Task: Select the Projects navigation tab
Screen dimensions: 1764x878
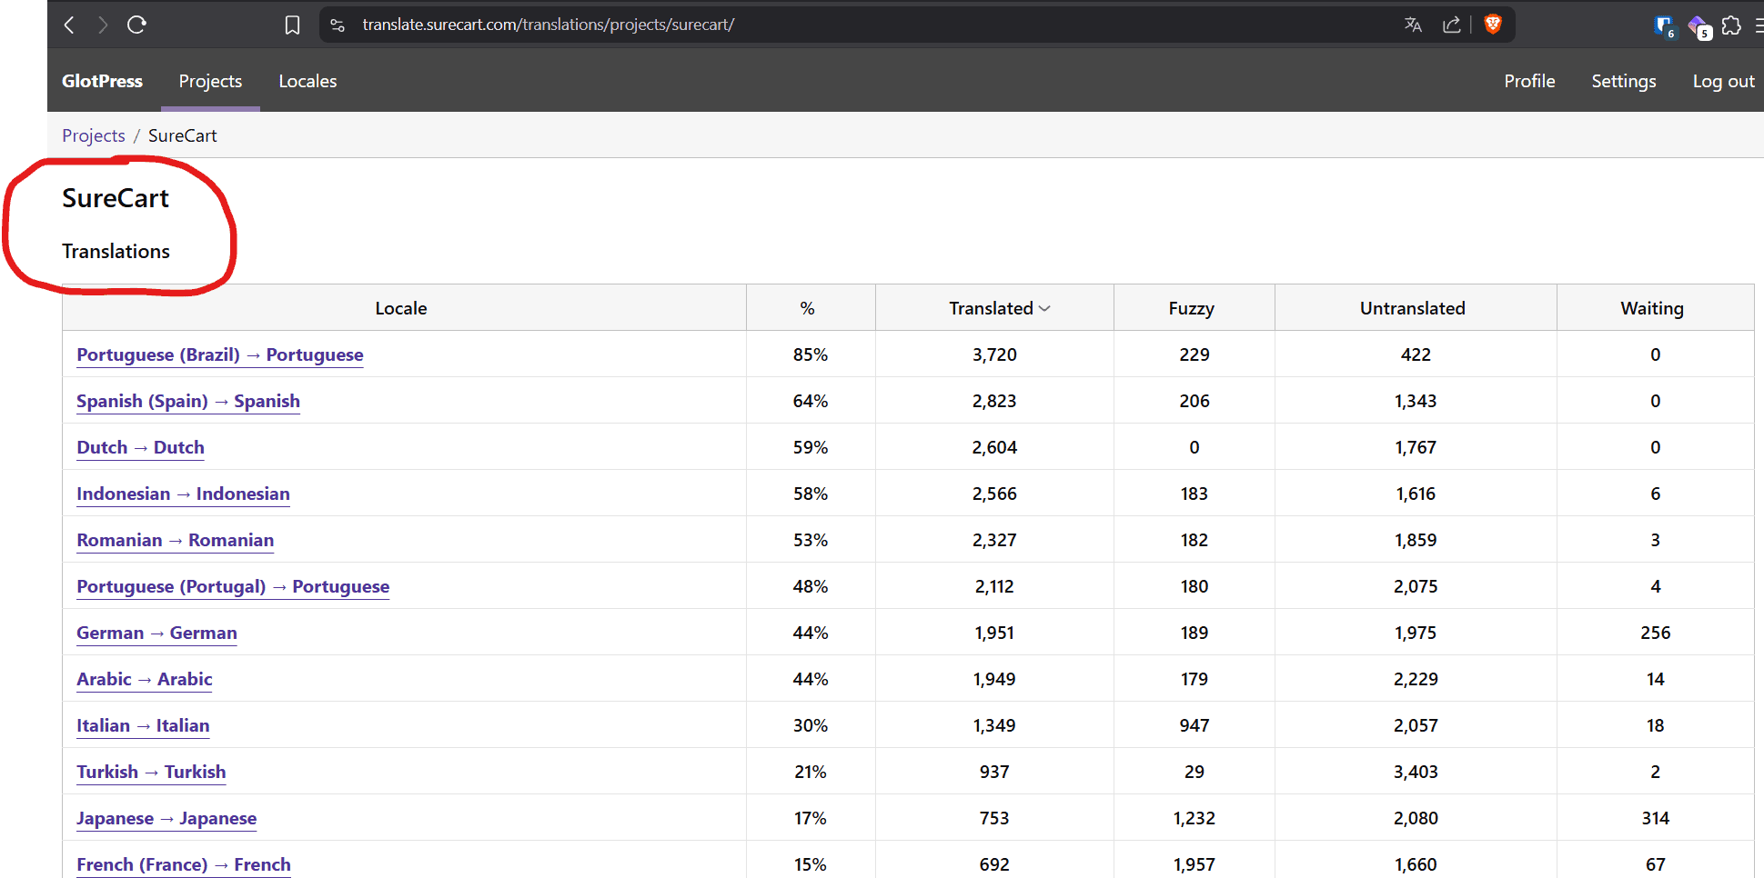Action: tap(210, 81)
